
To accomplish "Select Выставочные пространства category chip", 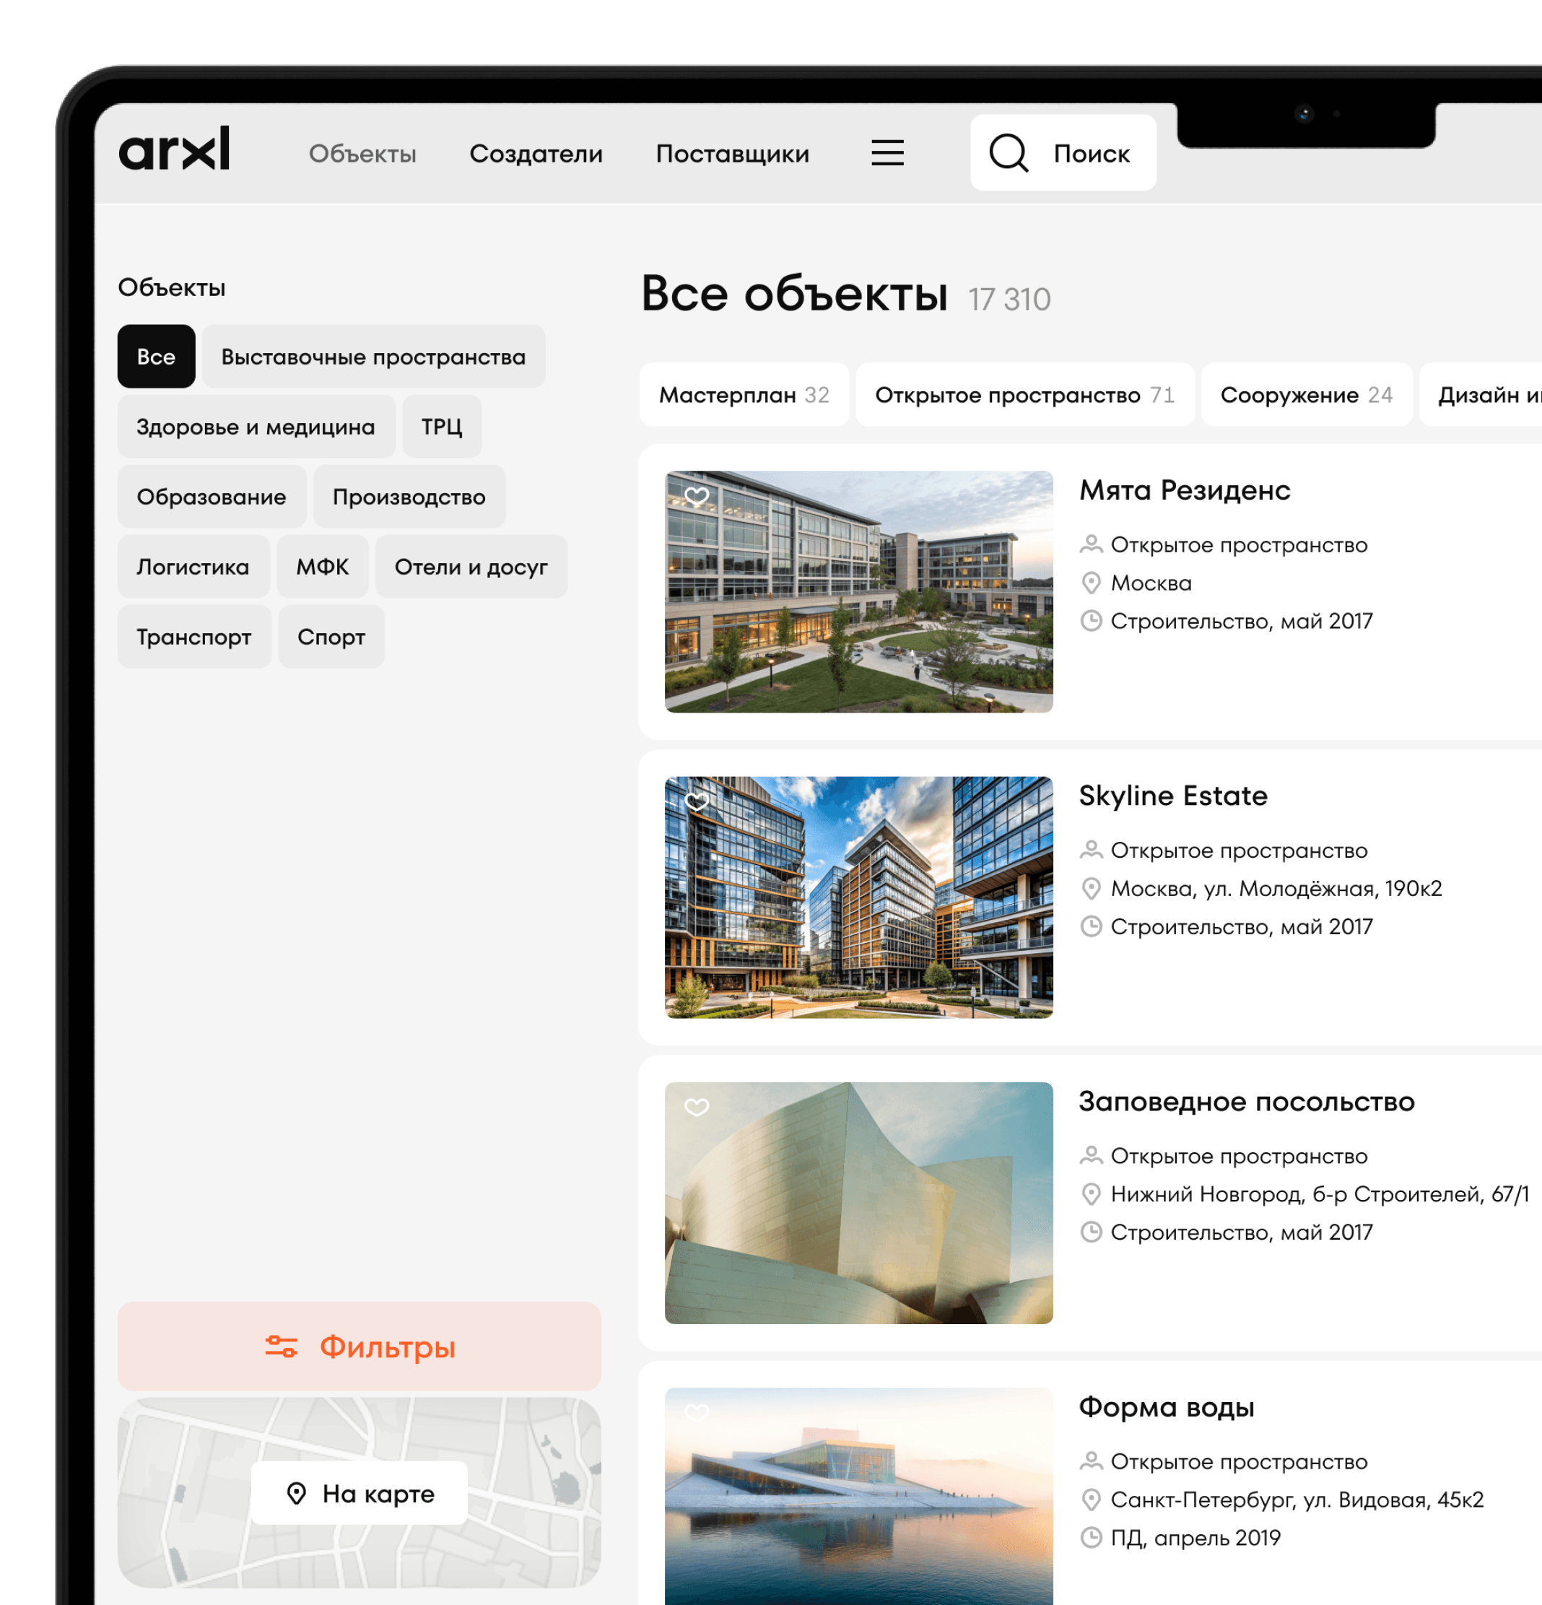I will (x=373, y=356).
